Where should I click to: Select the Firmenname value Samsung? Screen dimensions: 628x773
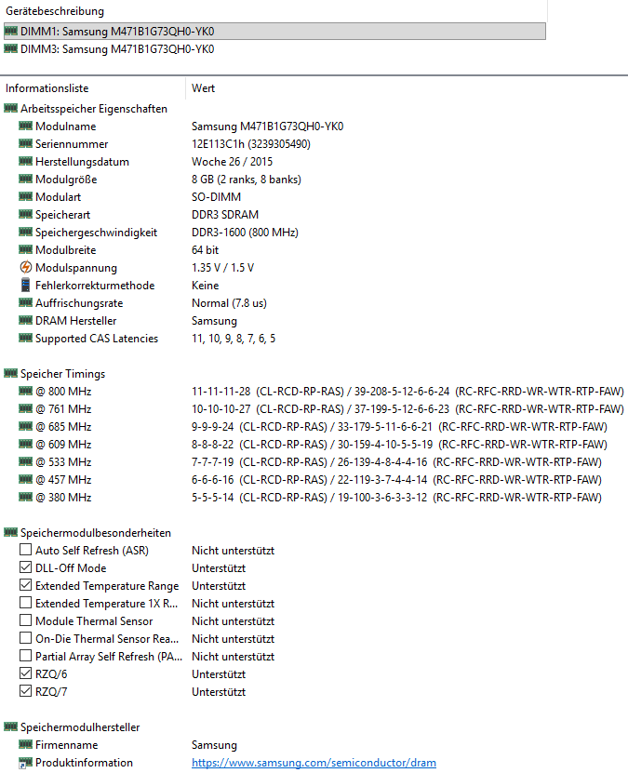tap(214, 745)
